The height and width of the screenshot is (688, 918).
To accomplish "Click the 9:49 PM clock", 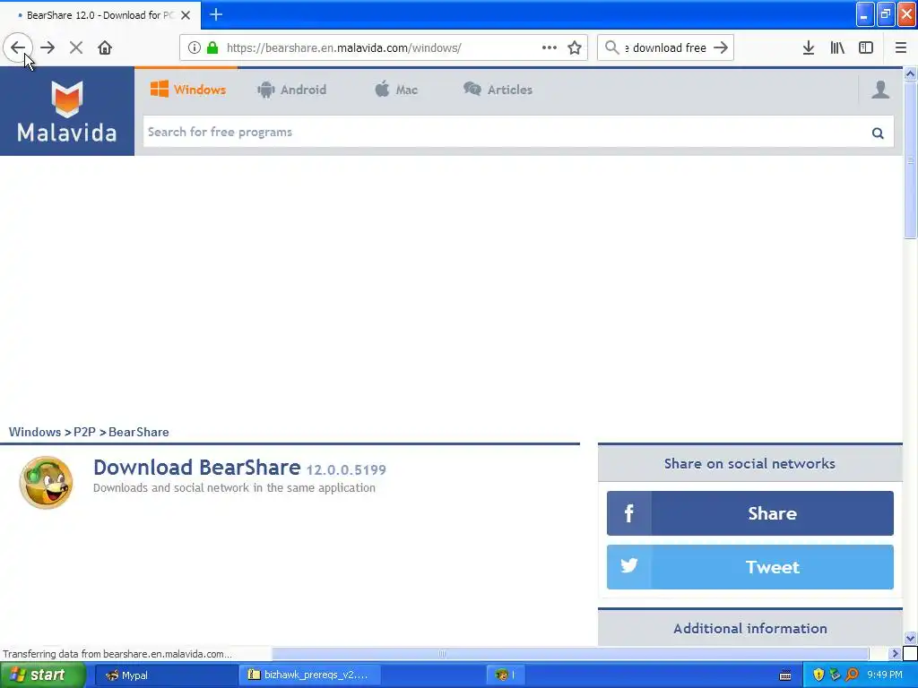I will 885,675.
